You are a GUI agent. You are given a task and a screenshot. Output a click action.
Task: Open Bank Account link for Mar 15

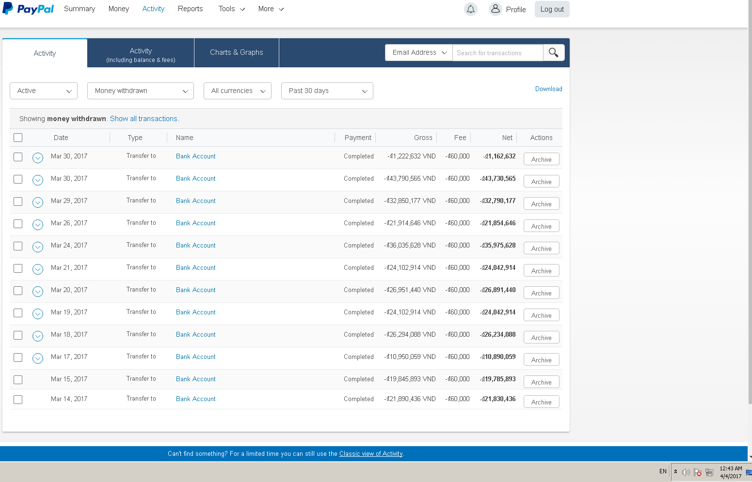tap(196, 379)
